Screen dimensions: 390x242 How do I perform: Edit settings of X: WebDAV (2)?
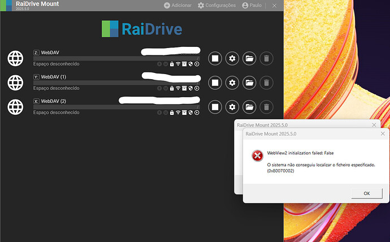coord(232,107)
